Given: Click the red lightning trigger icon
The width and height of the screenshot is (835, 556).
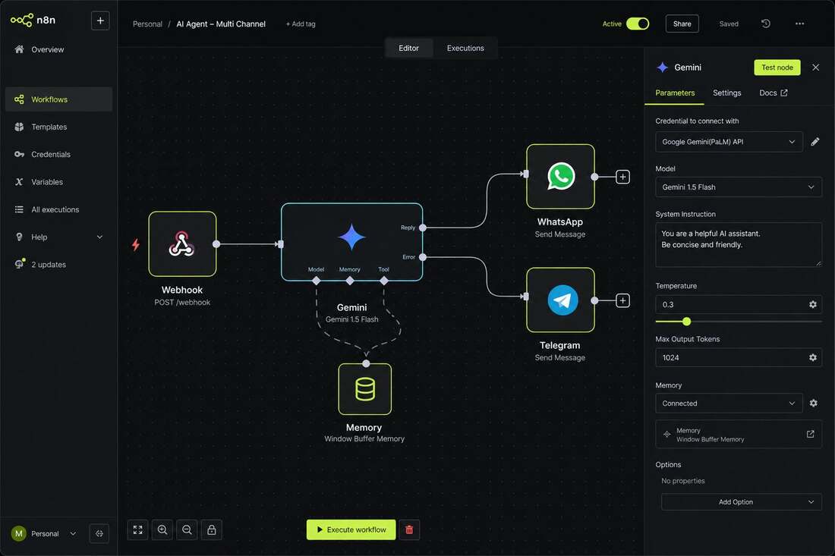Looking at the screenshot, I should pos(136,244).
